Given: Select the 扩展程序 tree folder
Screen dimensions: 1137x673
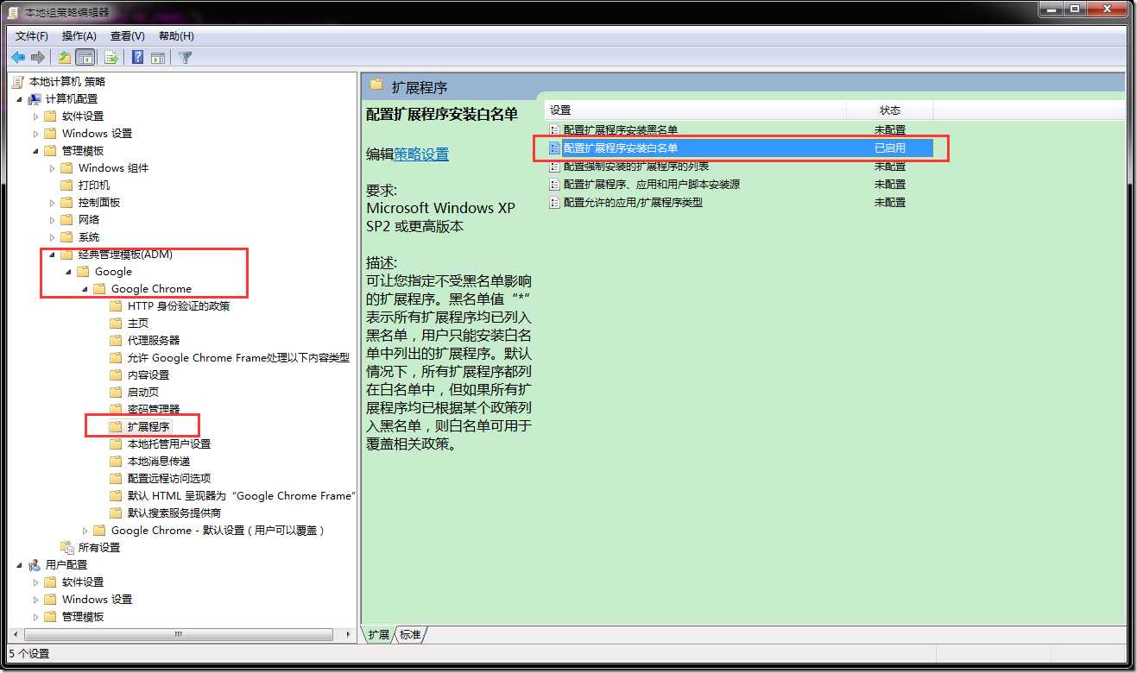Looking at the screenshot, I should point(148,427).
